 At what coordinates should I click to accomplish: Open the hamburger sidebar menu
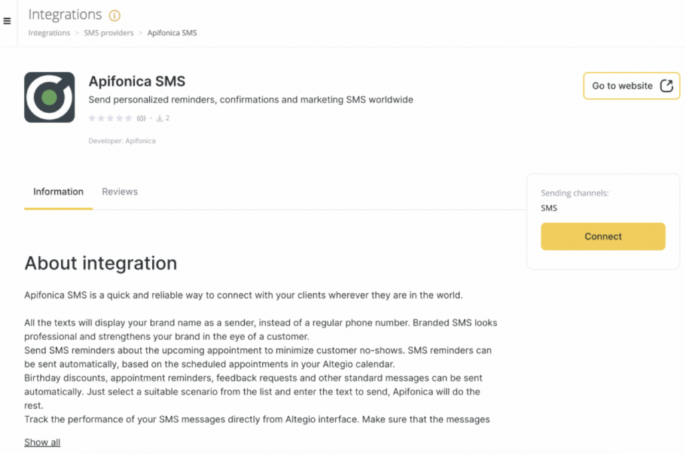7,21
